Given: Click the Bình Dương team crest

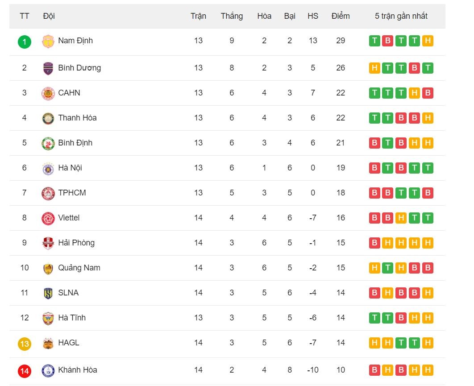Looking at the screenshot, I should click(48, 68).
